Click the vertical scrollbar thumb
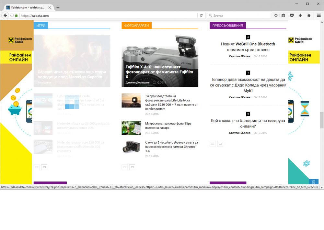 pyautogui.click(x=322, y=120)
